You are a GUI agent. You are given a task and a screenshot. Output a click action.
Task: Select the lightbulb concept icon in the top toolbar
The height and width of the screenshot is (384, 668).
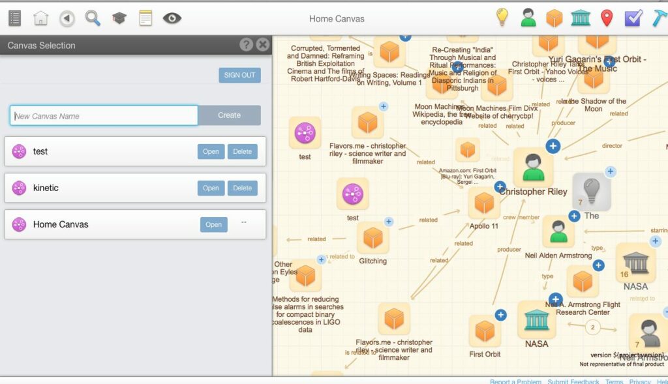tap(502, 18)
